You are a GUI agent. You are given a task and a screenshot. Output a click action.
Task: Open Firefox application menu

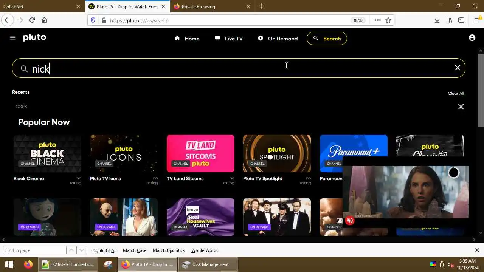tap(477, 20)
